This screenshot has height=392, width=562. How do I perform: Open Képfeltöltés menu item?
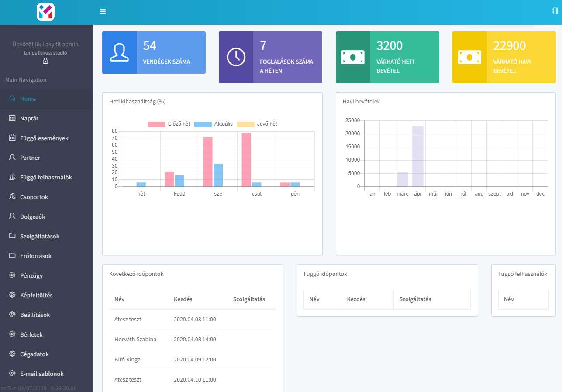pos(47,295)
